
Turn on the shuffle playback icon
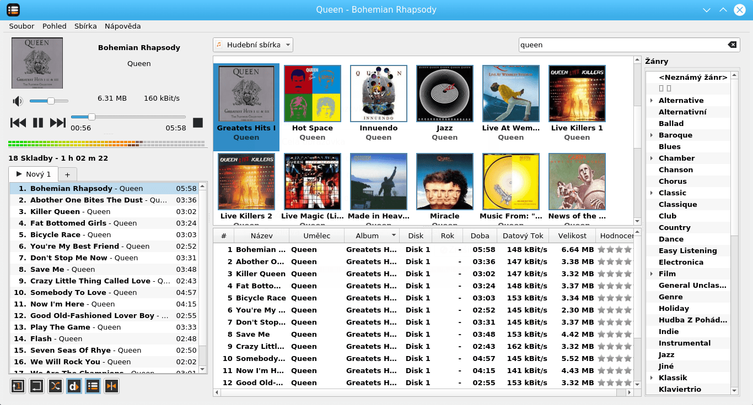55,387
